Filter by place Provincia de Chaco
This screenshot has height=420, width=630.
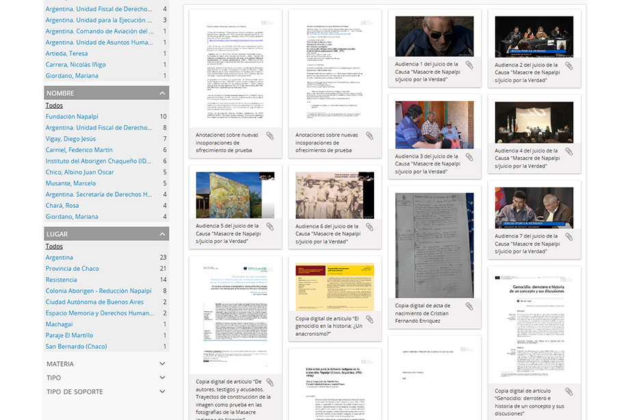tap(72, 269)
